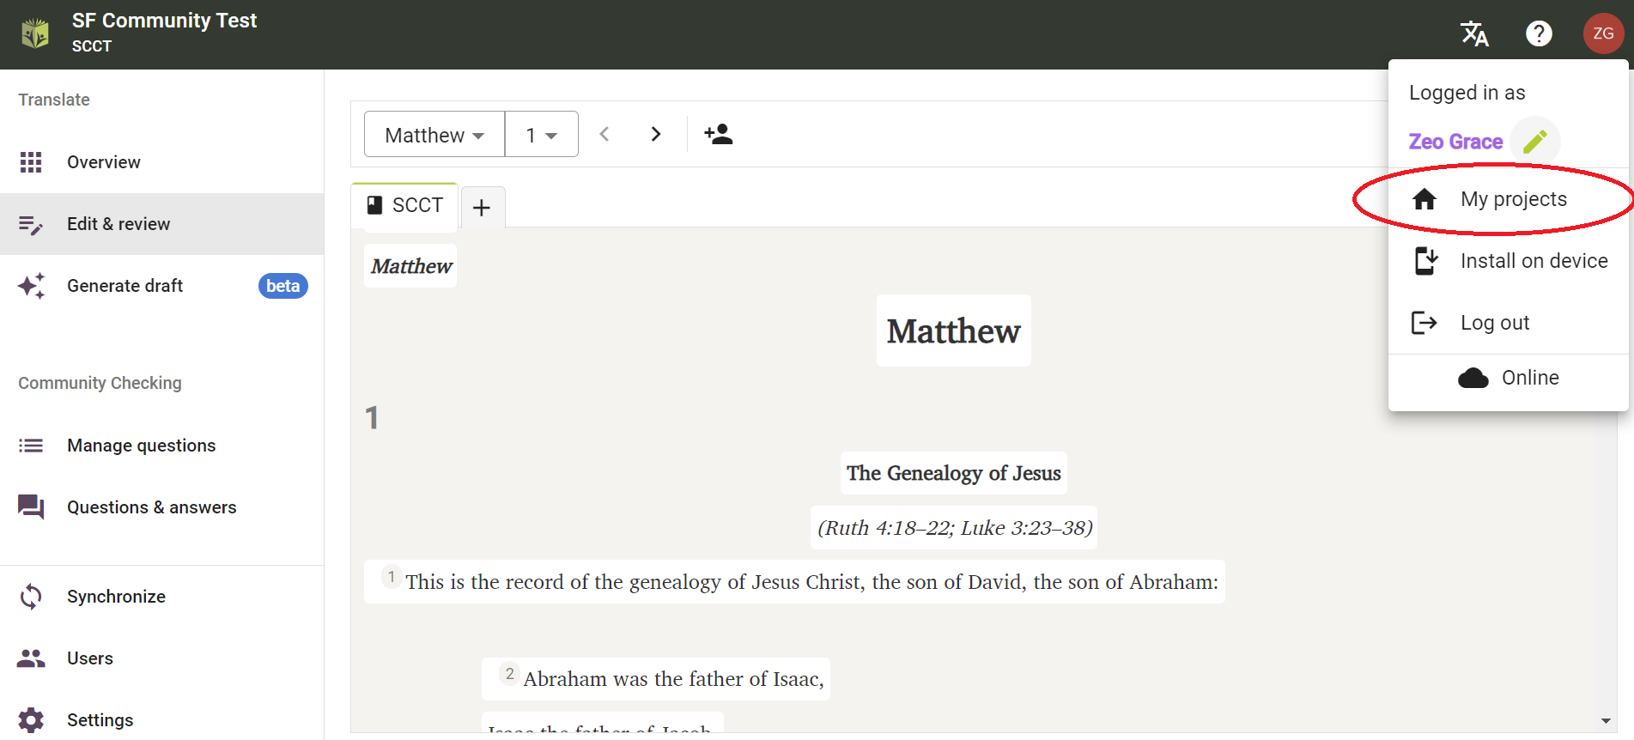Open the project Settings page
The height and width of the screenshot is (740, 1634).
100,720
